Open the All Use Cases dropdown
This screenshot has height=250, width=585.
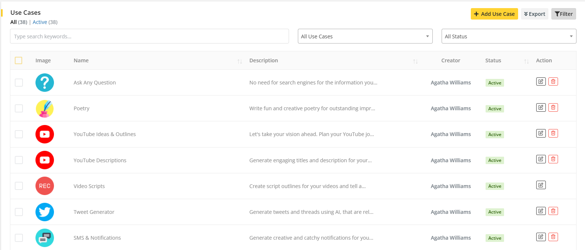[365, 37]
